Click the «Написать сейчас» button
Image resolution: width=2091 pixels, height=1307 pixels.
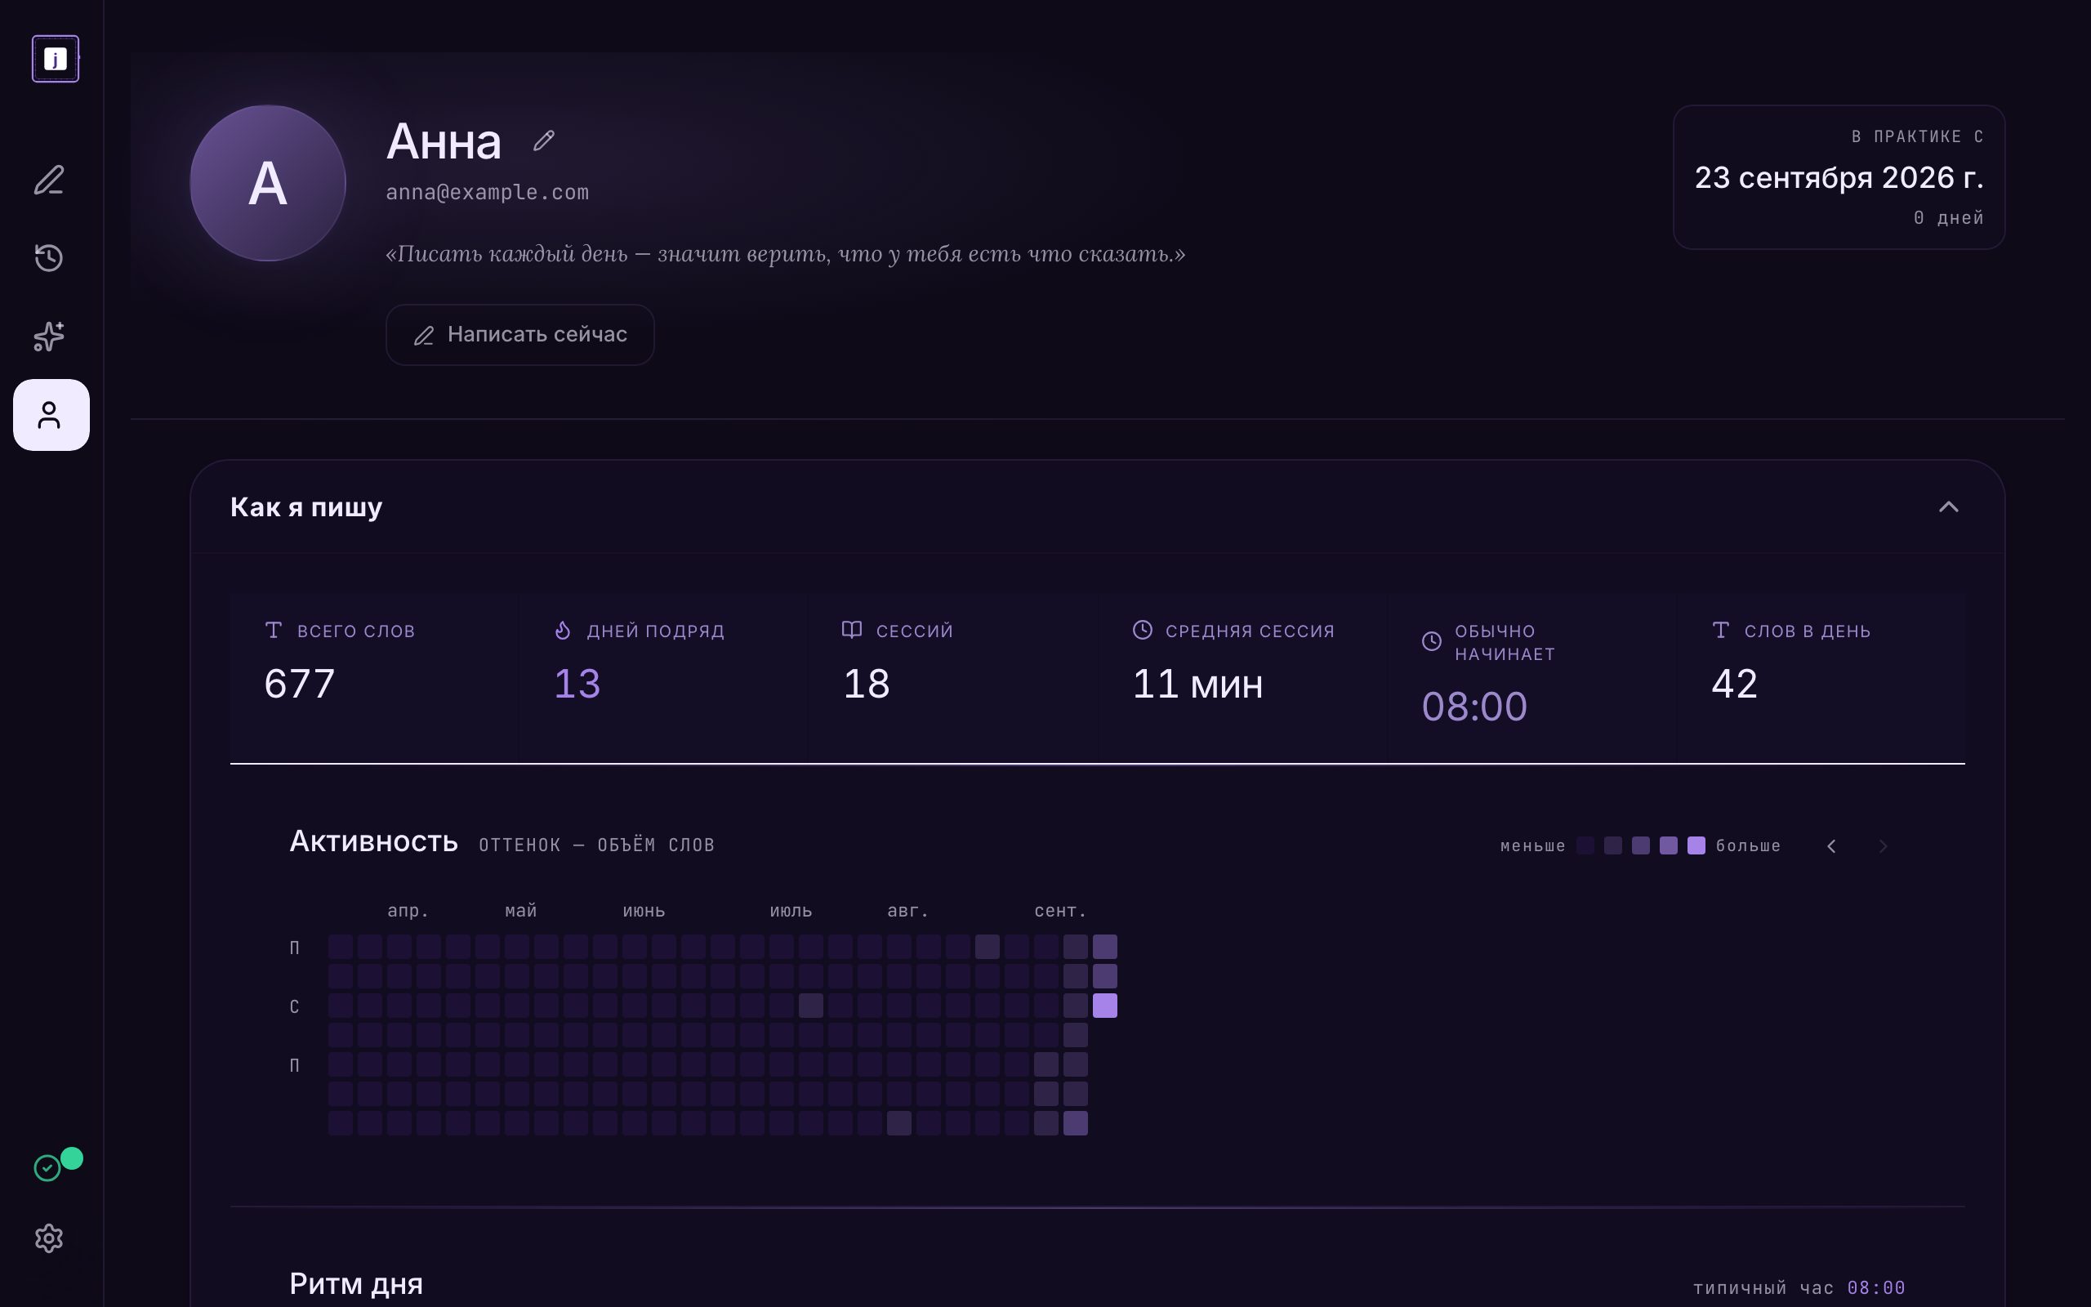pyautogui.click(x=520, y=335)
